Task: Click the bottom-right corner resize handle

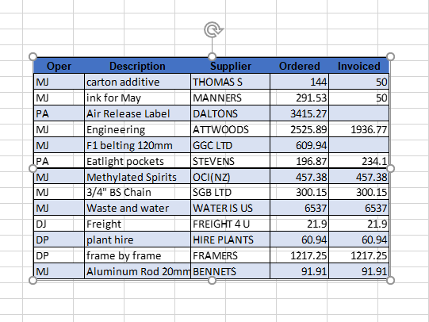Action: [x=390, y=281]
